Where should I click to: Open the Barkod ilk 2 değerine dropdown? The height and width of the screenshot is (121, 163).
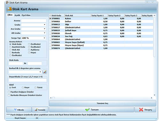tap(40, 72)
